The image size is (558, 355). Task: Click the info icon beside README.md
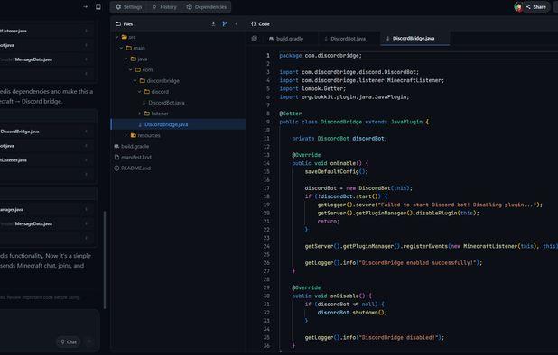(x=116, y=168)
